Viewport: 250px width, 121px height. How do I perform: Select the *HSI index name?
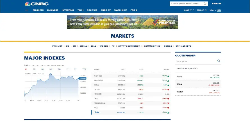pos(96,99)
